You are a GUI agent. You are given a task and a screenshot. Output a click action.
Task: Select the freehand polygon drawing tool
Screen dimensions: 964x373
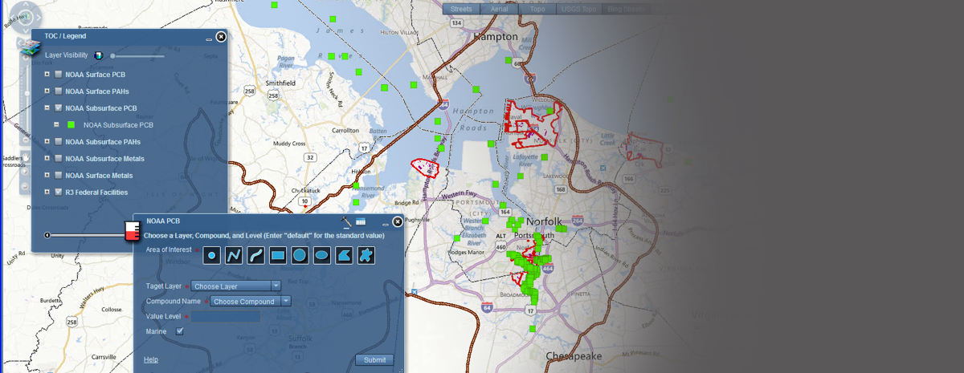(366, 256)
